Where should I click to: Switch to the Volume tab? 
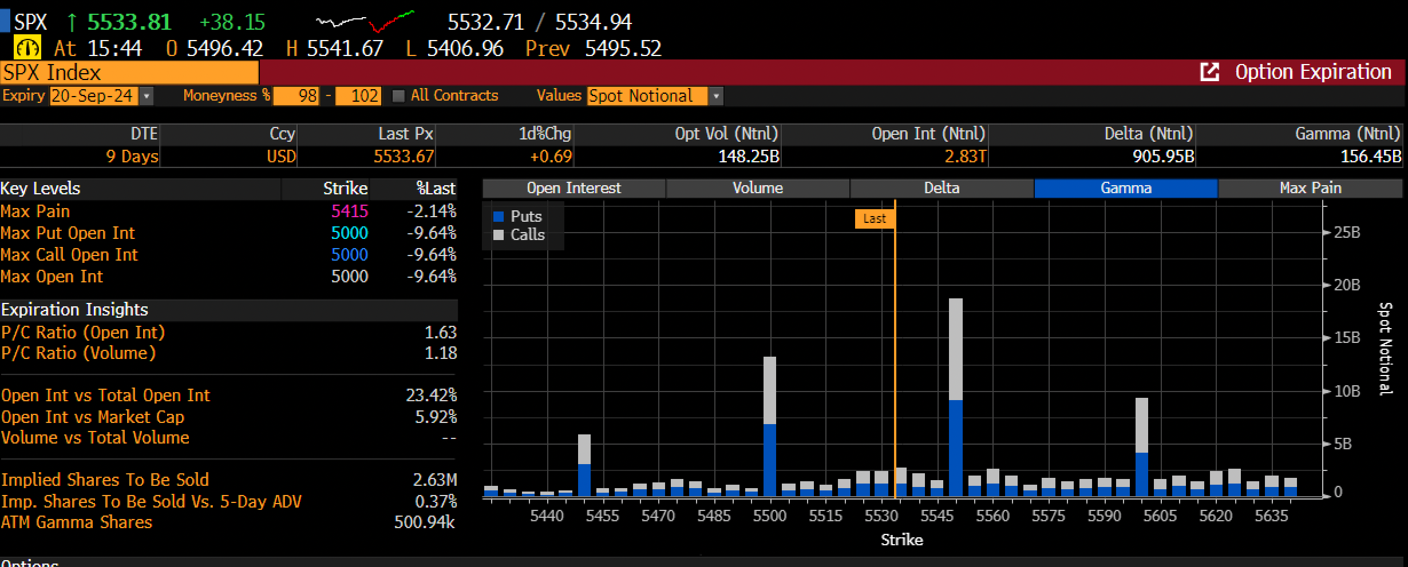(x=758, y=188)
